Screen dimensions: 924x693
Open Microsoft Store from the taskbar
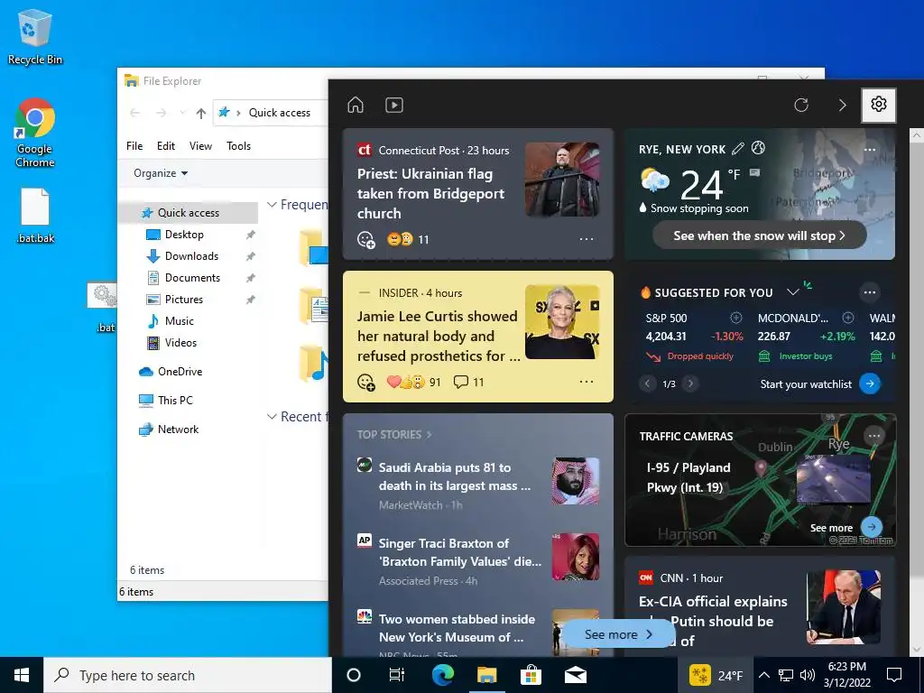[x=531, y=675]
